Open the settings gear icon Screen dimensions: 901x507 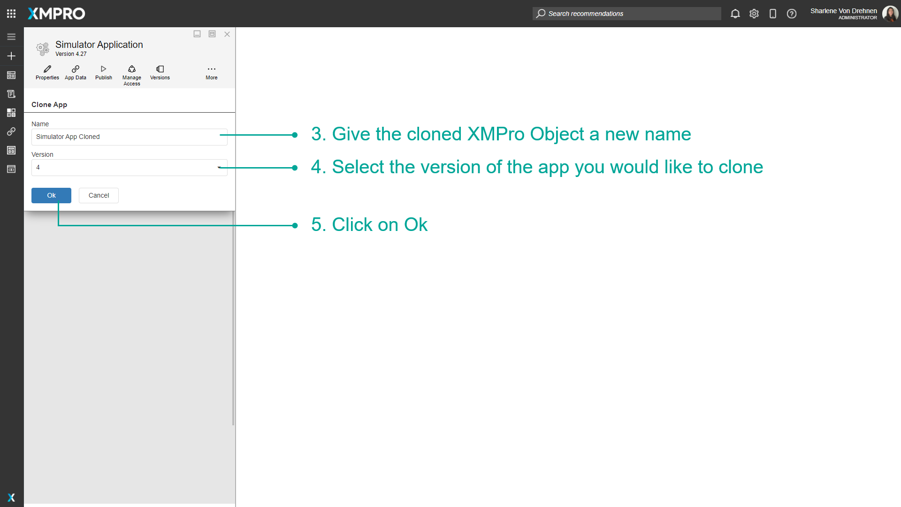point(754,14)
